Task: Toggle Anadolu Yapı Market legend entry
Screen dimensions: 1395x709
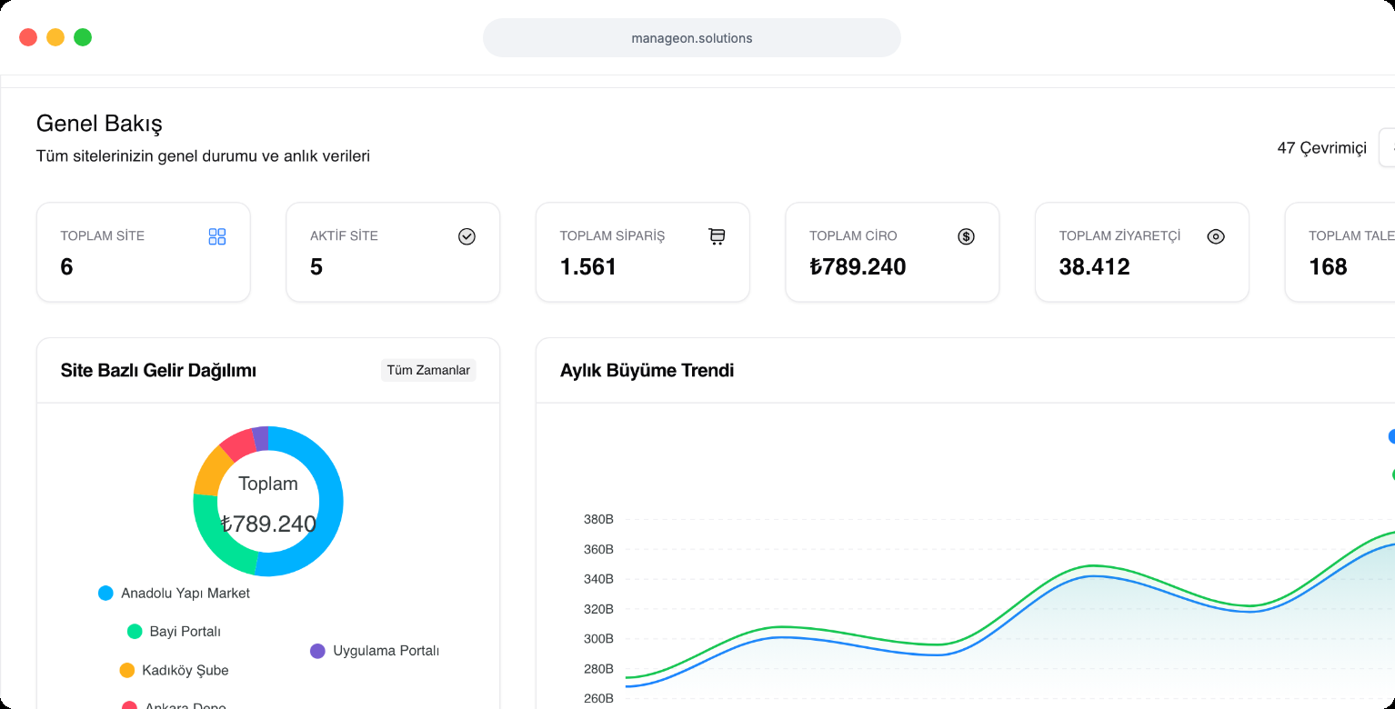Action: [174, 594]
